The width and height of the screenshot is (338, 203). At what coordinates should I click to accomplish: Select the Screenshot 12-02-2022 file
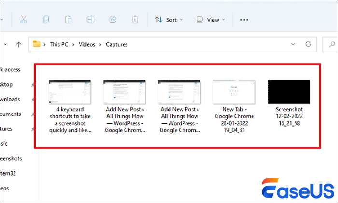289,102
